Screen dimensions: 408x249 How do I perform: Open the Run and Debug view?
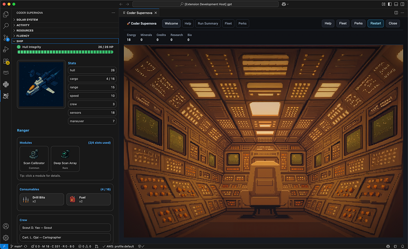tap(6, 49)
